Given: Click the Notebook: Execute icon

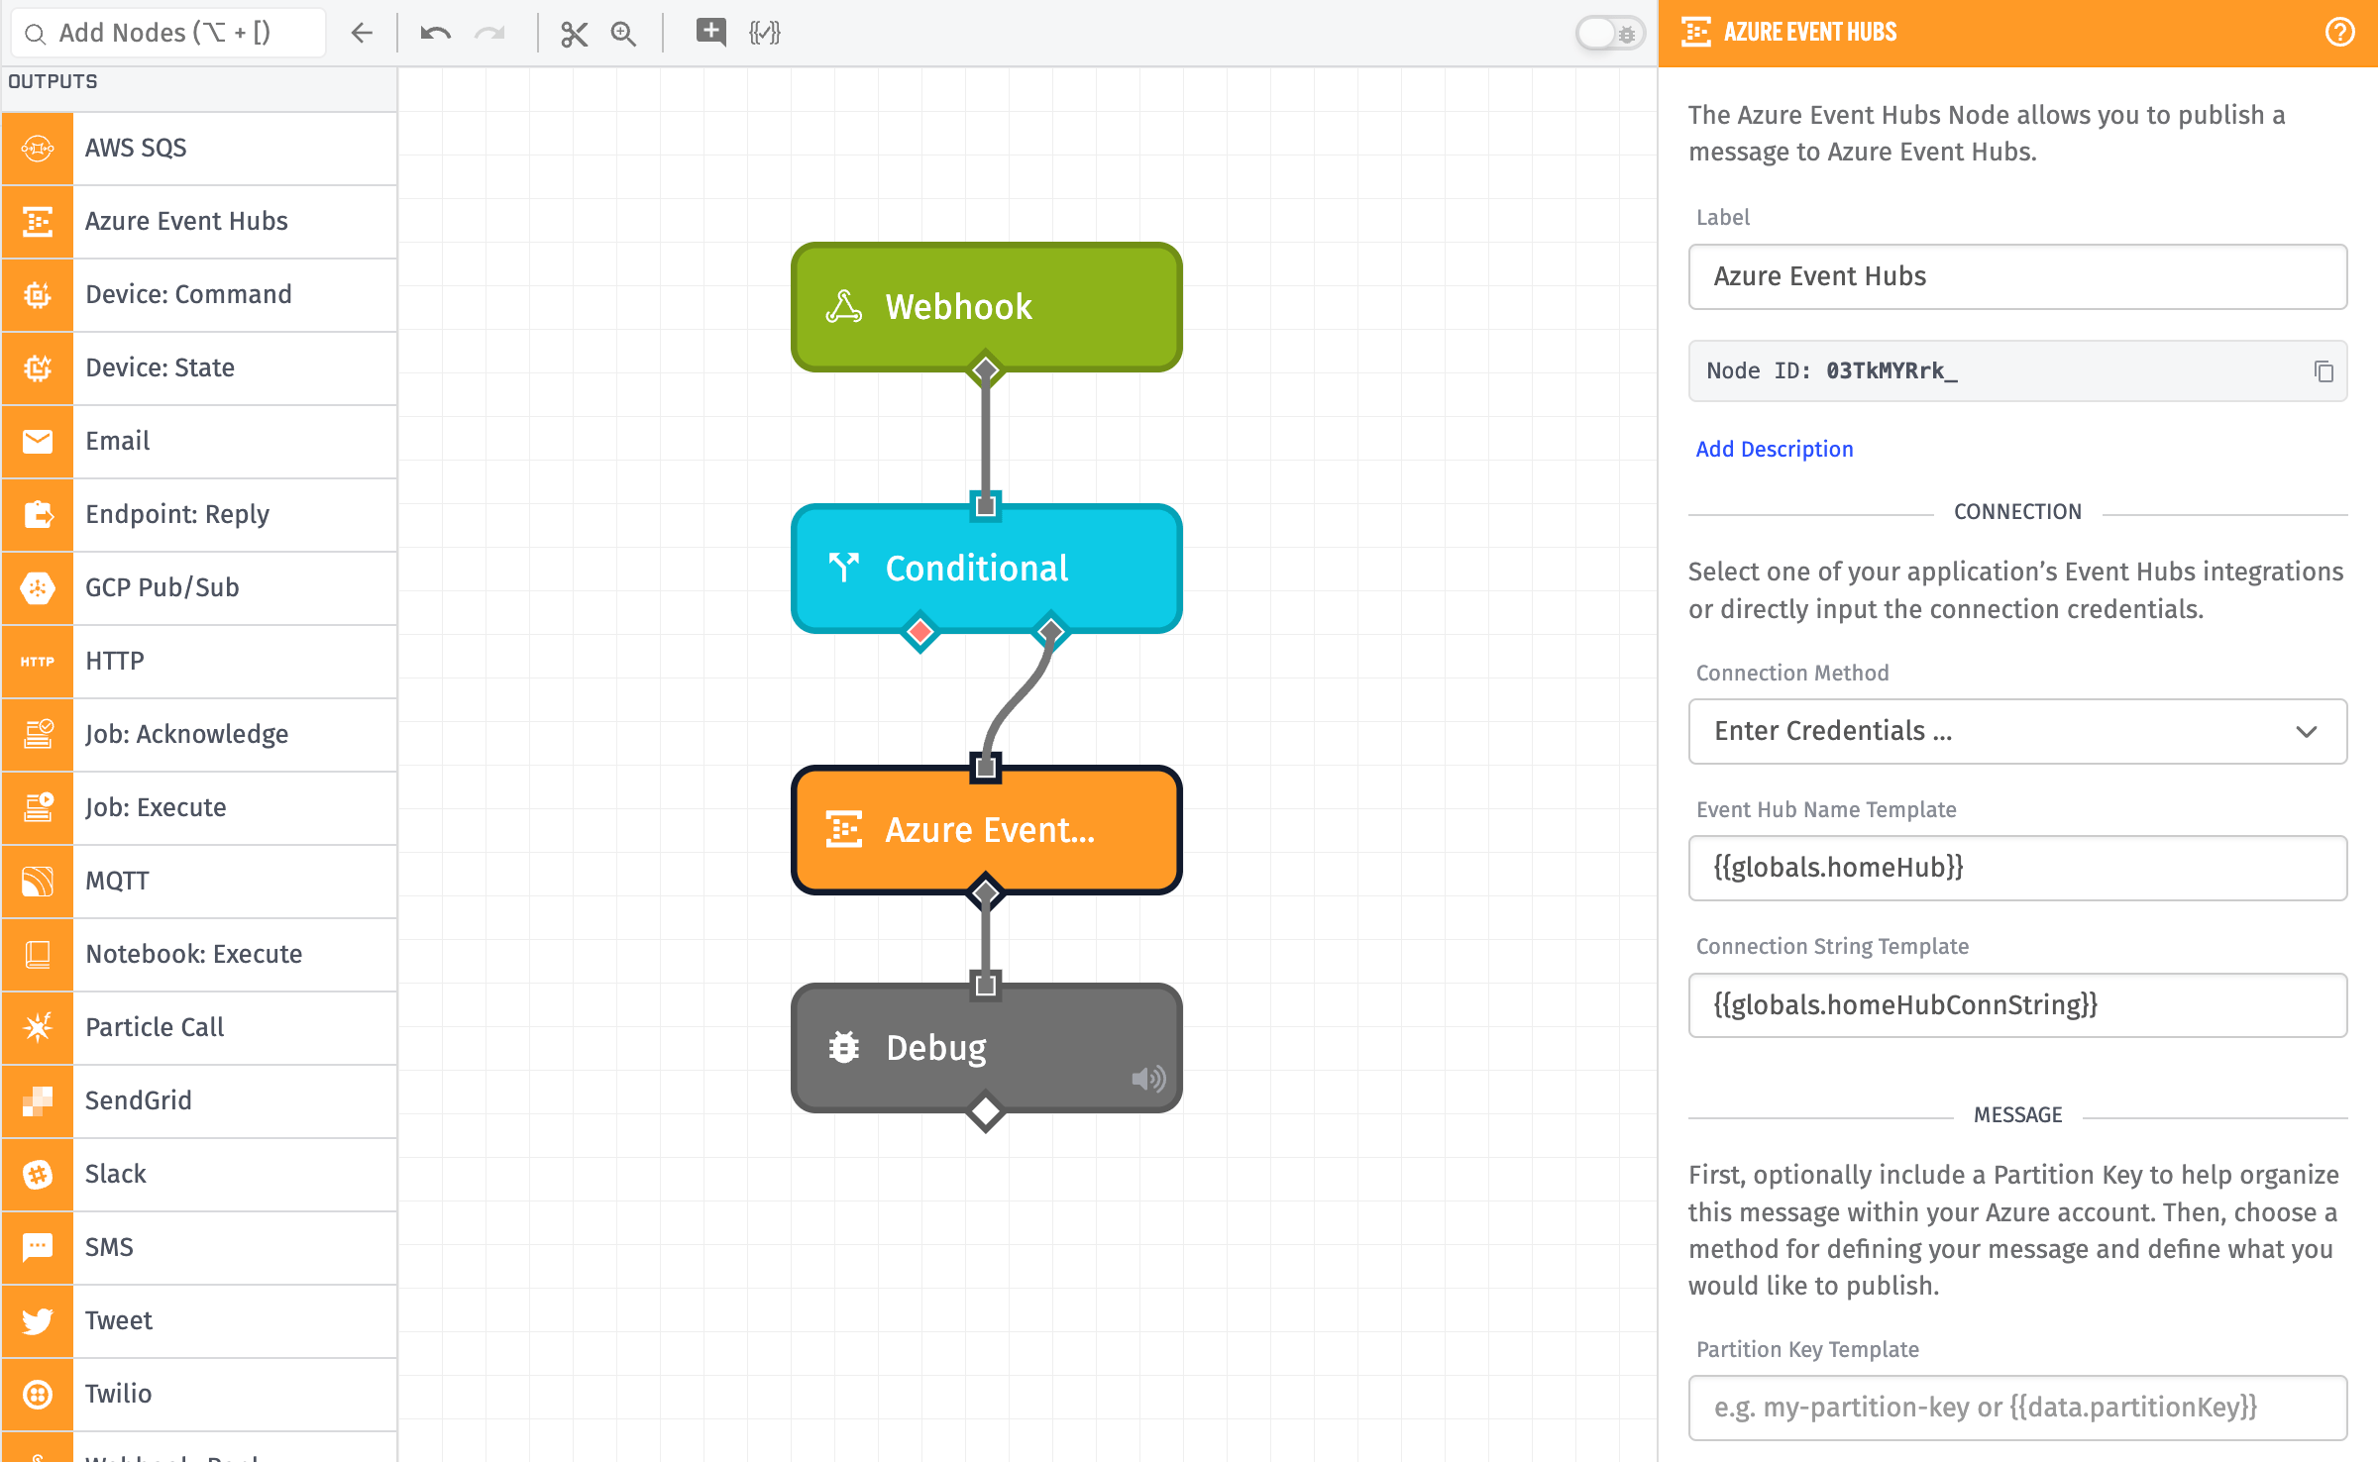Looking at the screenshot, I should [x=38, y=955].
